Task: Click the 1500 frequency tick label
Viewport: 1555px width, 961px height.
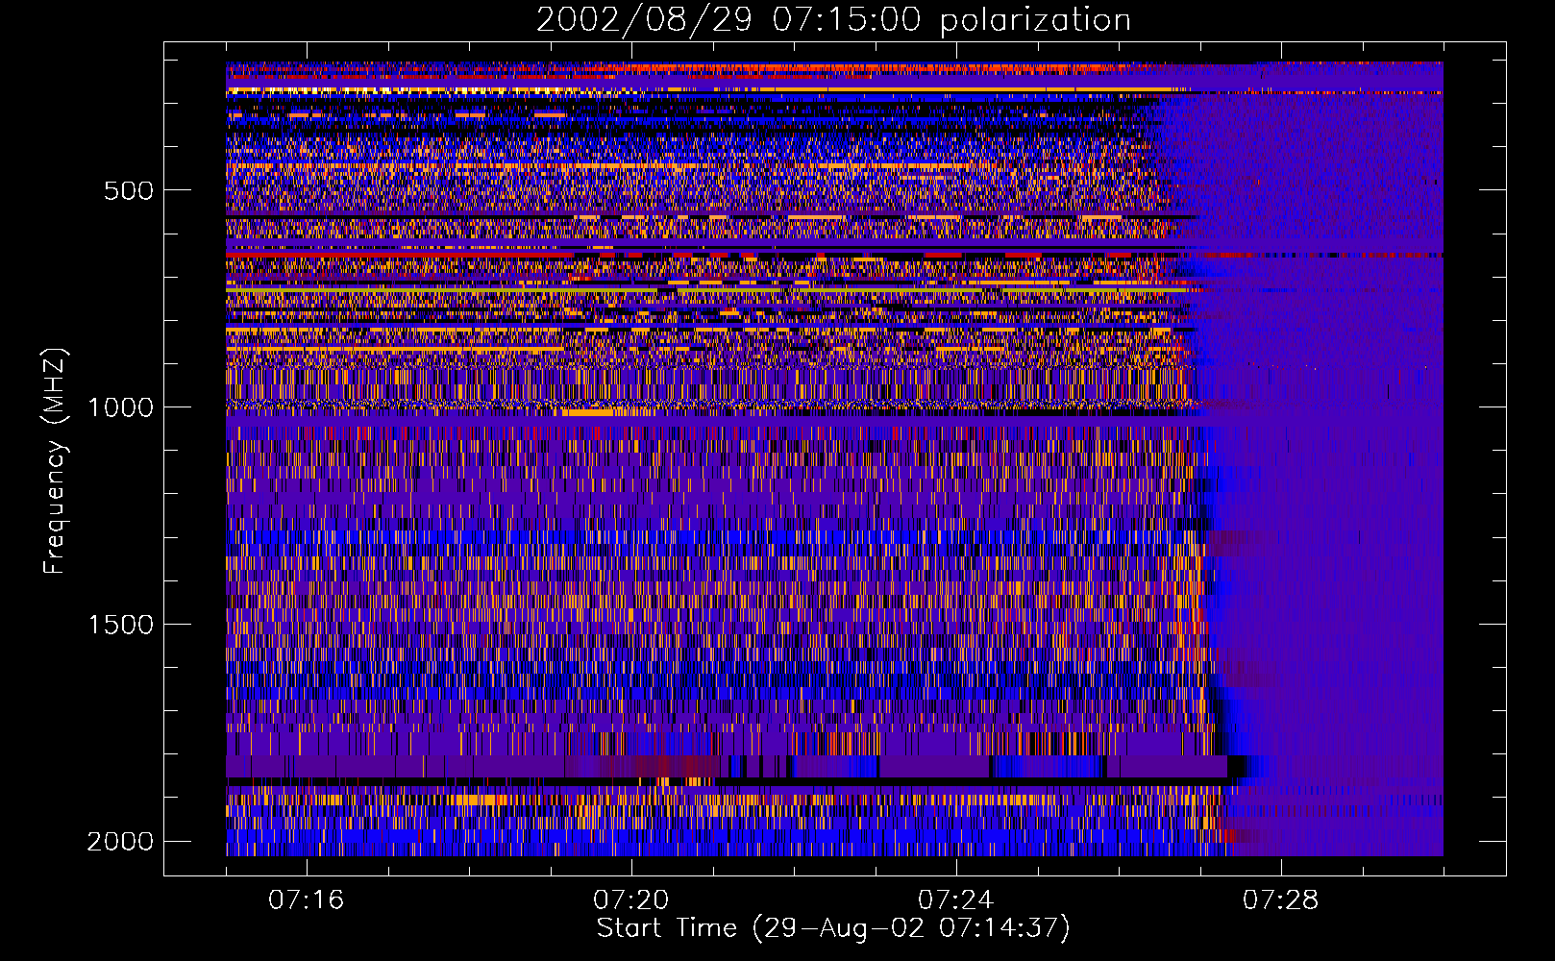Action: [120, 625]
